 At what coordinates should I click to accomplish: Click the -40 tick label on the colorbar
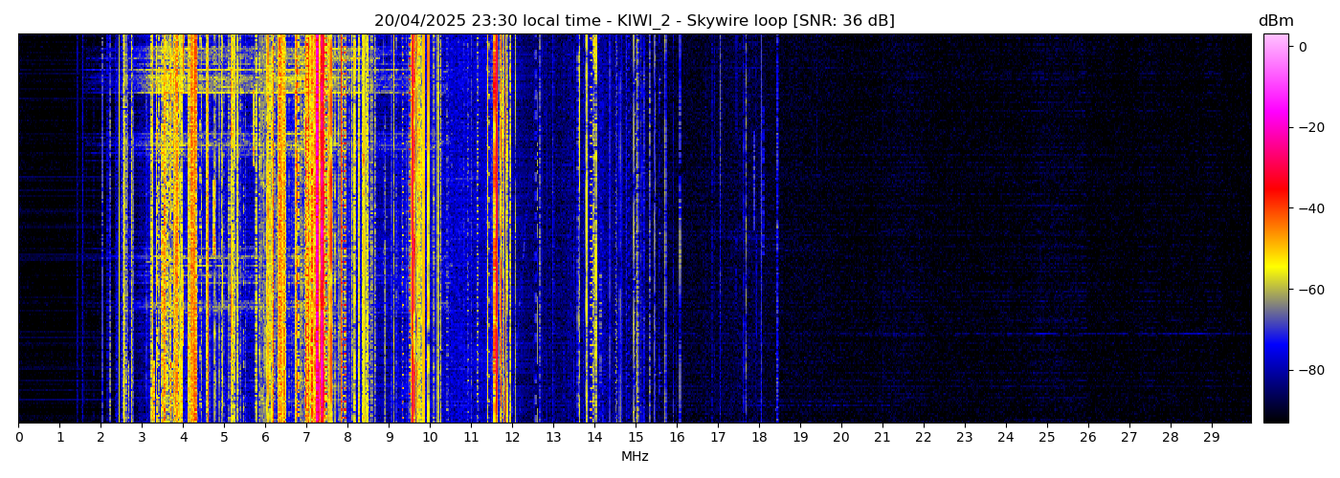point(1307,208)
